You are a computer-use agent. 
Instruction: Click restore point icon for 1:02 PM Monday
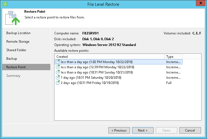pos(58,62)
